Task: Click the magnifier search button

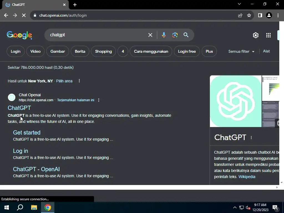Action: click(186, 35)
